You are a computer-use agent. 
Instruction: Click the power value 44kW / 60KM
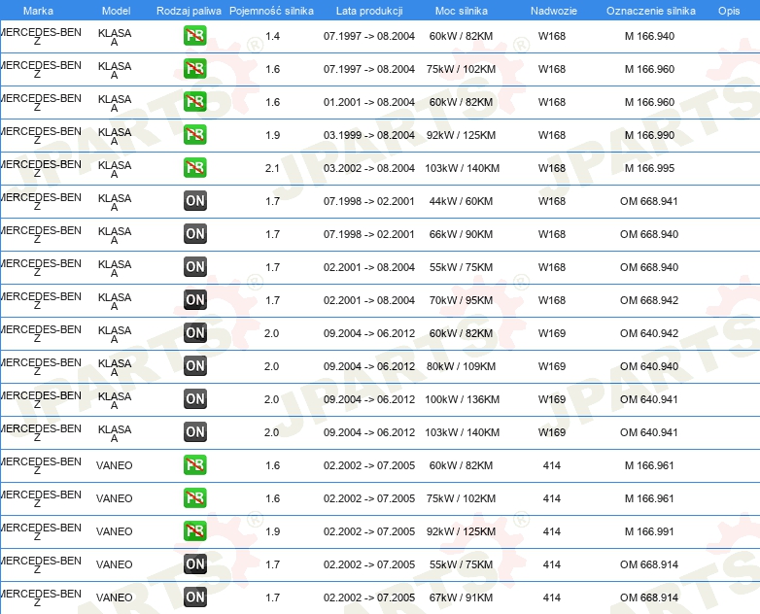pyautogui.click(x=461, y=201)
